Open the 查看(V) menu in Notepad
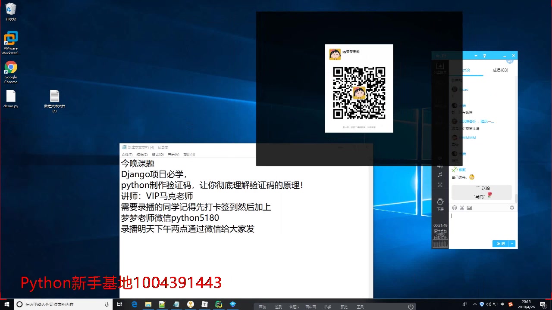Image resolution: width=552 pixels, height=310 pixels. (173, 155)
